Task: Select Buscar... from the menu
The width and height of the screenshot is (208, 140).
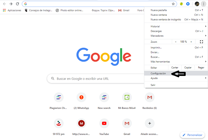Action: [x=176, y=57]
